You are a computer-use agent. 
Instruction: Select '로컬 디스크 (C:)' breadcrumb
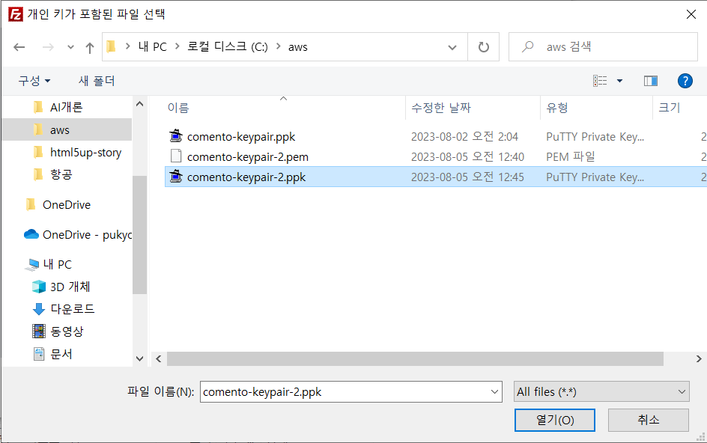[227, 47]
